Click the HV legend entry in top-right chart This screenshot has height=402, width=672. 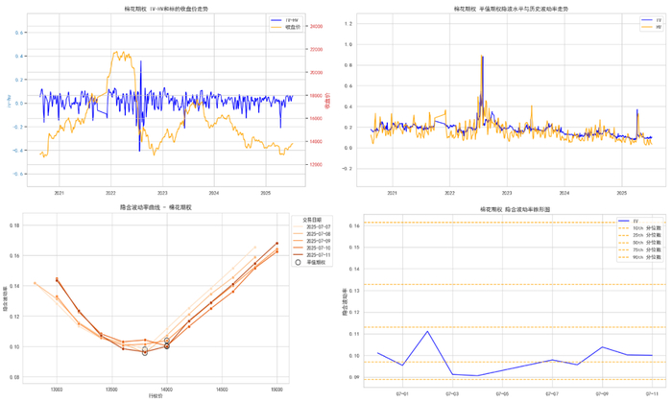click(652, 27)
